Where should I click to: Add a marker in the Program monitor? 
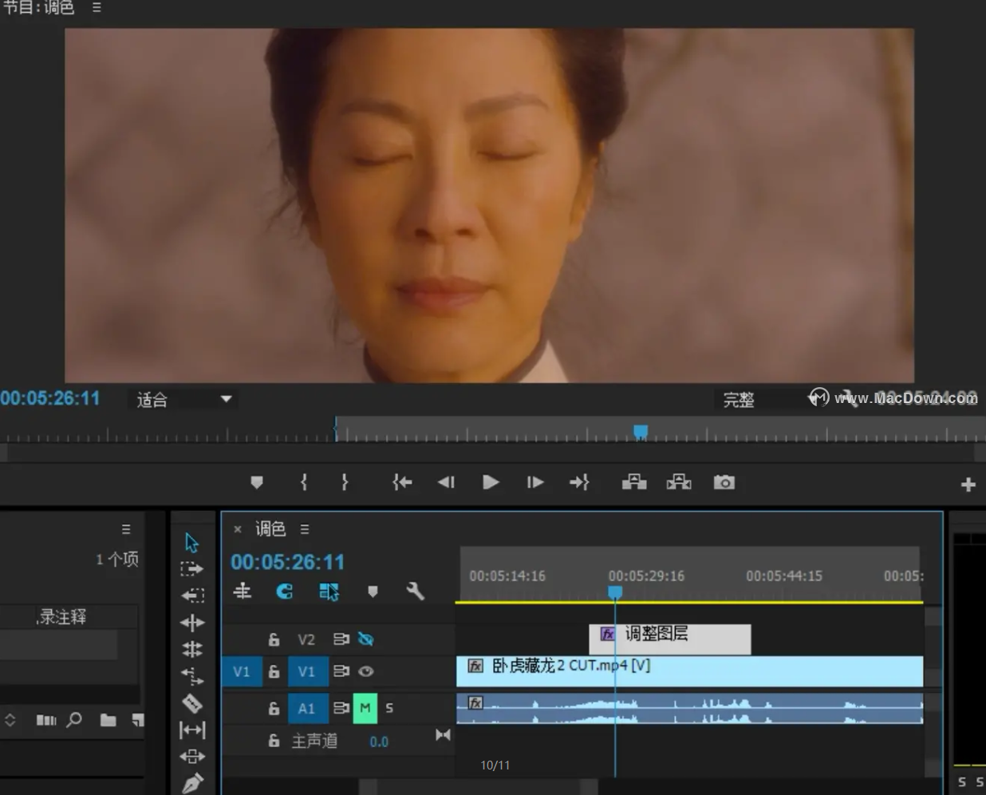(256, 482)
